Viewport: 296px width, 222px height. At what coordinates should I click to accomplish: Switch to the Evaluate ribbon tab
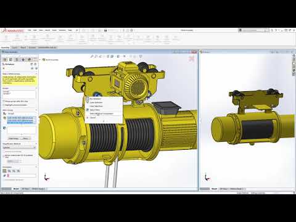pyautogui.click(x=32, y=47)
